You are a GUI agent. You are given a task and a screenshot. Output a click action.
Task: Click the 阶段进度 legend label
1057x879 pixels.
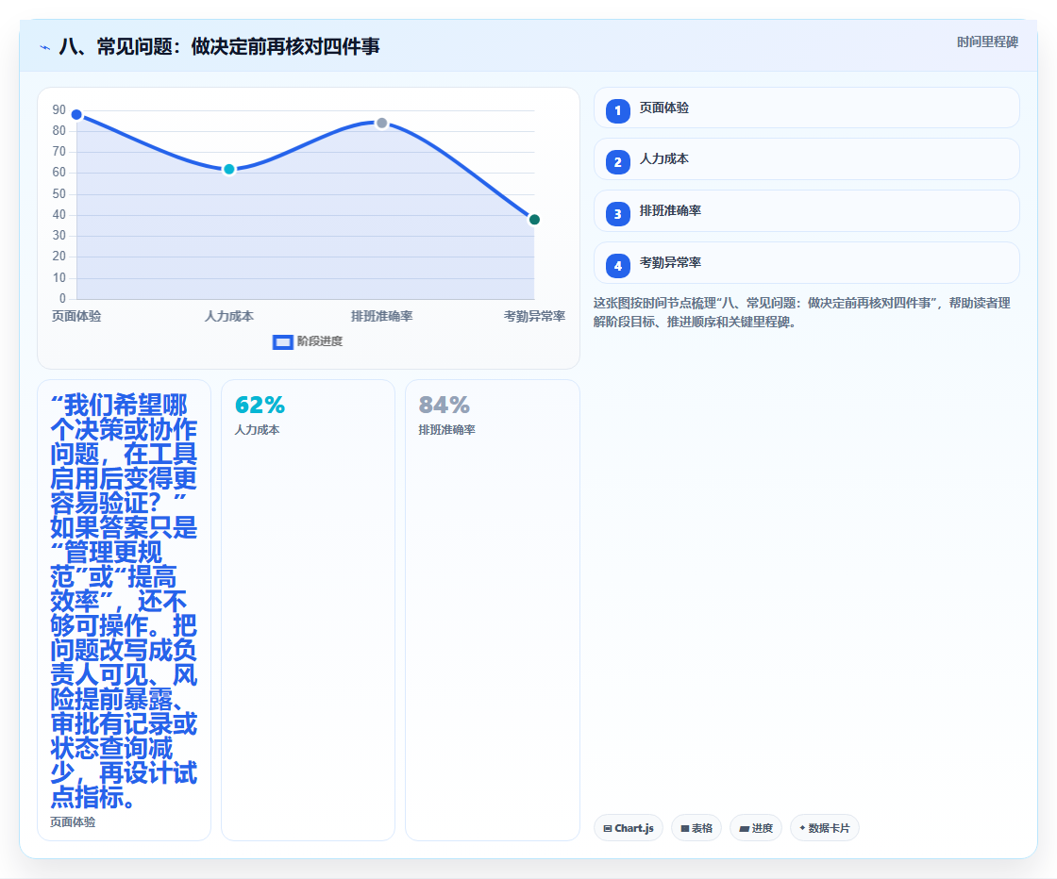click(320, 341)
